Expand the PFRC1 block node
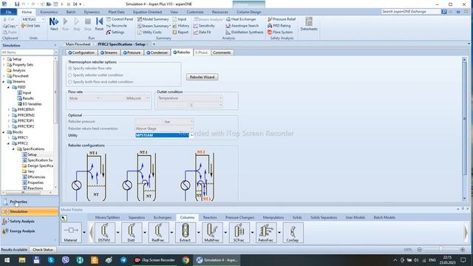Viewport: 473px width, 266px height. 9,137
